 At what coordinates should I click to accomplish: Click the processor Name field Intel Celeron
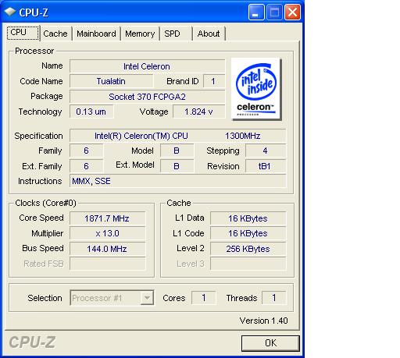[x=147, y=66]
